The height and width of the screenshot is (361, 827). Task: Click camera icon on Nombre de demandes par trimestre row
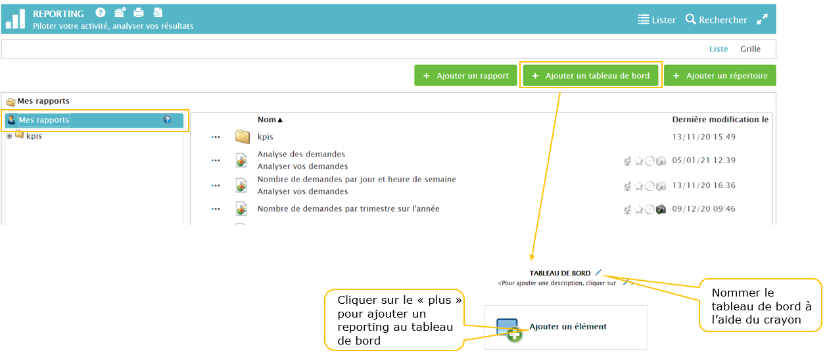click(661, 209)
